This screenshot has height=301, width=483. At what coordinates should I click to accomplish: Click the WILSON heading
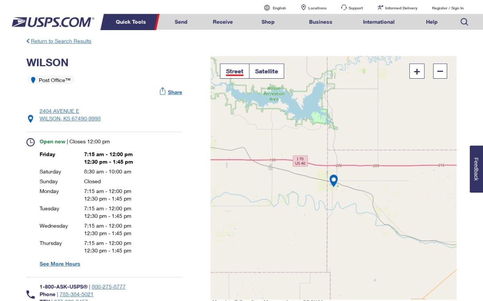point(47,63)
